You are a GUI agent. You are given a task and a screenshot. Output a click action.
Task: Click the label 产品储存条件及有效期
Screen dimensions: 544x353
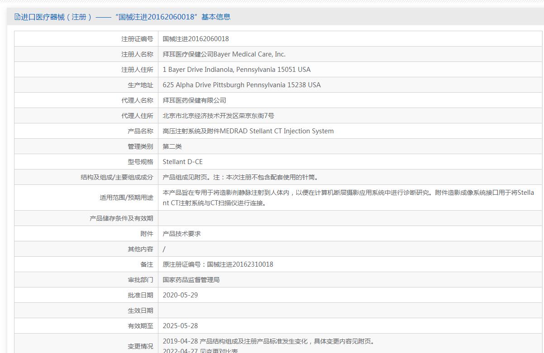pos(121,218)
